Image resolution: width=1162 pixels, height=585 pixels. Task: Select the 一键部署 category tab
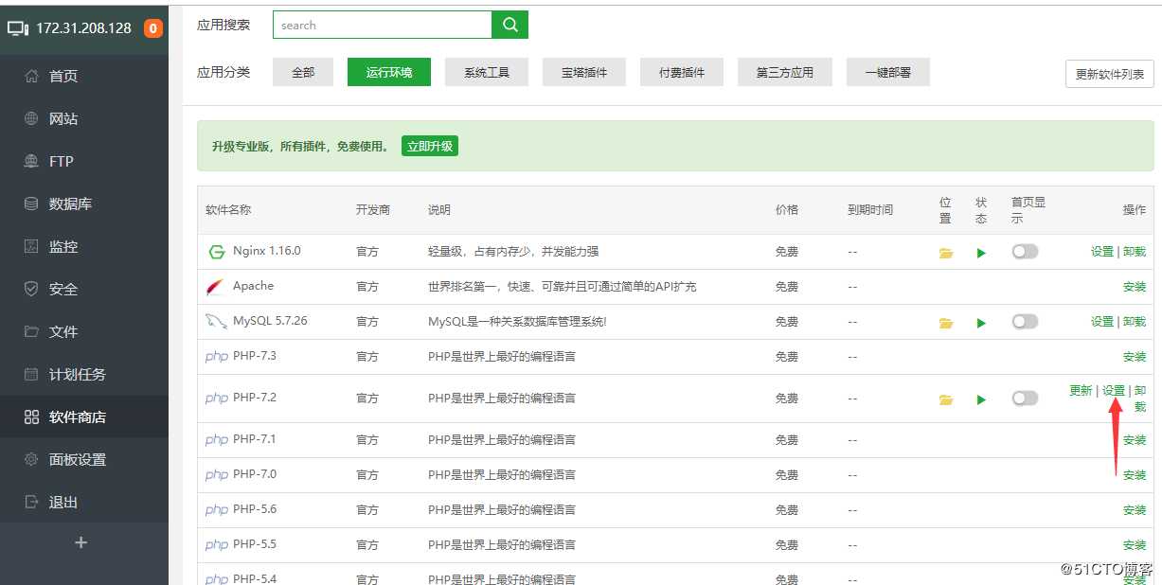tap(888, 72)
